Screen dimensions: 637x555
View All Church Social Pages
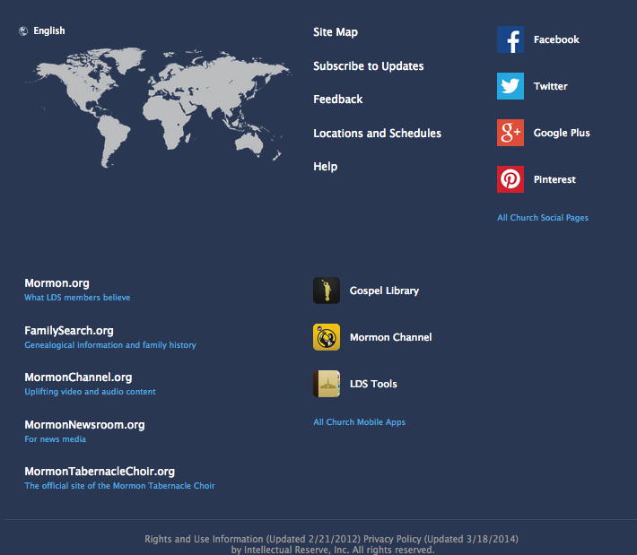(543, 218)
